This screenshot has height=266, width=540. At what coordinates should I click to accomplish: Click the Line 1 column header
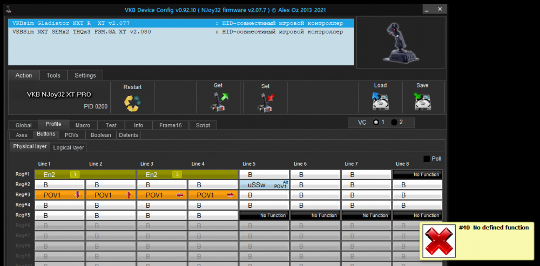pos(44,163)
